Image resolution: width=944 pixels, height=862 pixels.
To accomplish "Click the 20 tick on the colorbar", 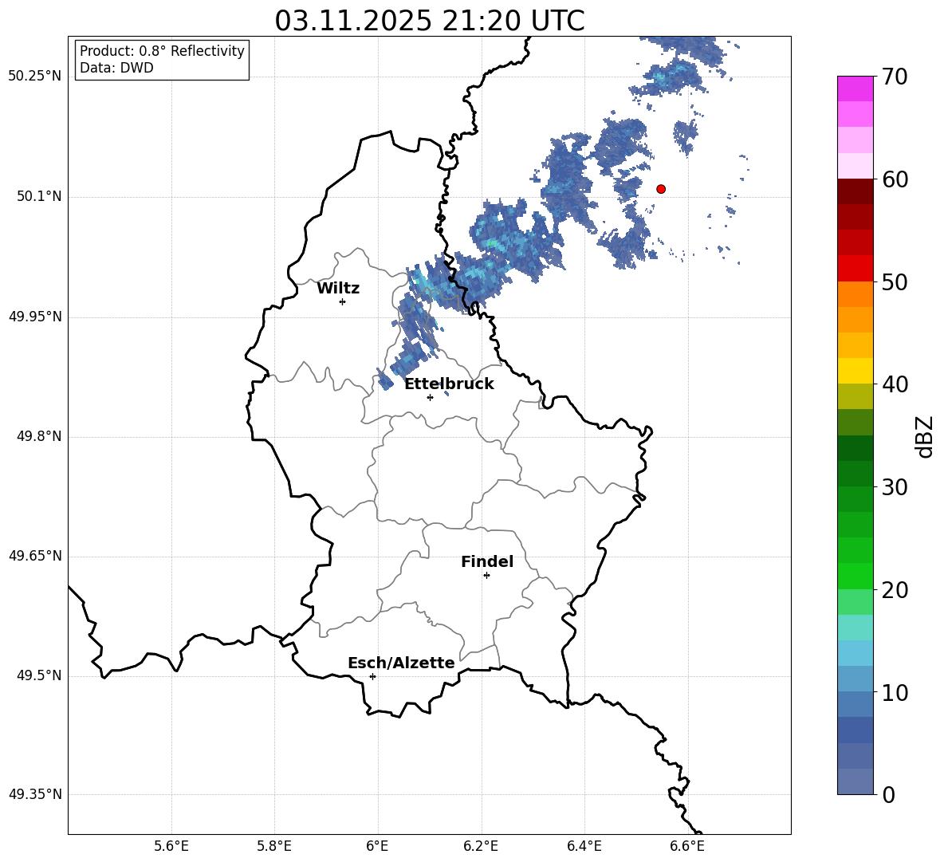I will click(x=894, y=590).
